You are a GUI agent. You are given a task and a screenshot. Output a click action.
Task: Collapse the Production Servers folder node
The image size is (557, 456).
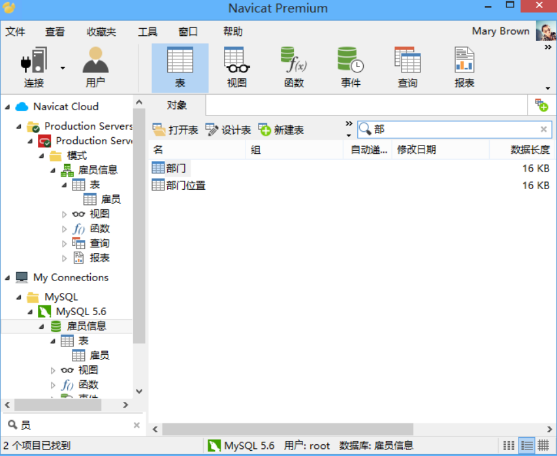pos(19,127)
